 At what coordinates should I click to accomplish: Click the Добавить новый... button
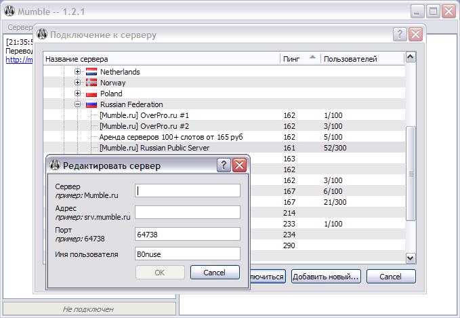tap(325, 277)
